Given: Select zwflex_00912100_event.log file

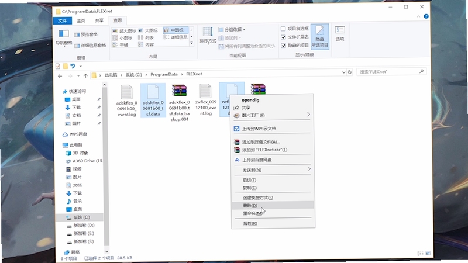Looking at the screenshot, I should click(206, 100).
